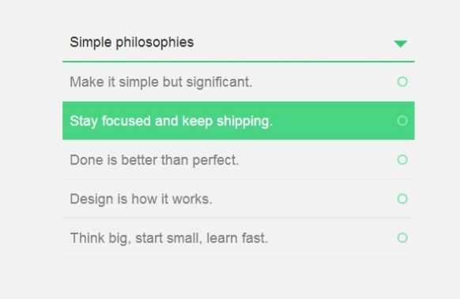Pick the 'Done is better than perfect.' option text

tap(154, 160)
